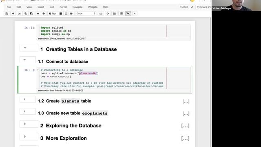Click the Connect to database heading text

pos(67,62)
